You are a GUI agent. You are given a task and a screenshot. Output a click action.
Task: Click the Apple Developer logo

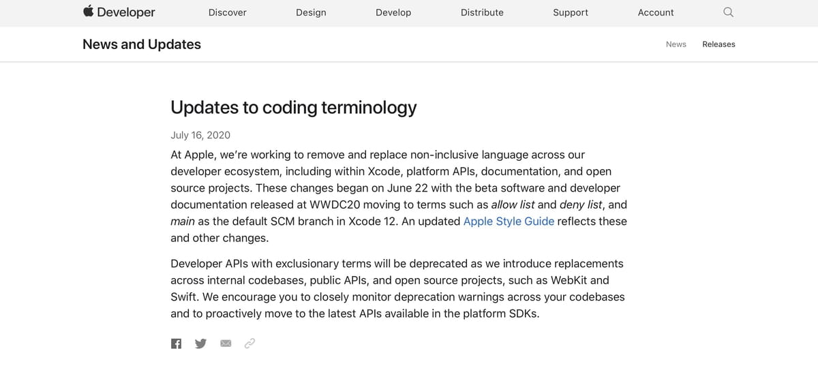click(x=119, y=12)
